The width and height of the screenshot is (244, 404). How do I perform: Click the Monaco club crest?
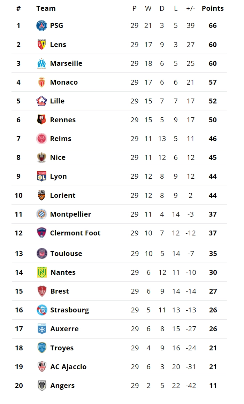coord(41,82)
